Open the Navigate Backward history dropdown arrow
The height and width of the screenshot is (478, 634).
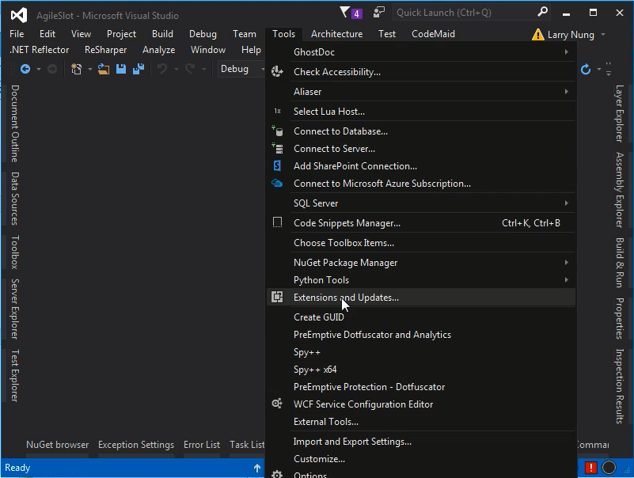pyautogui.click(x=39, y=70)
